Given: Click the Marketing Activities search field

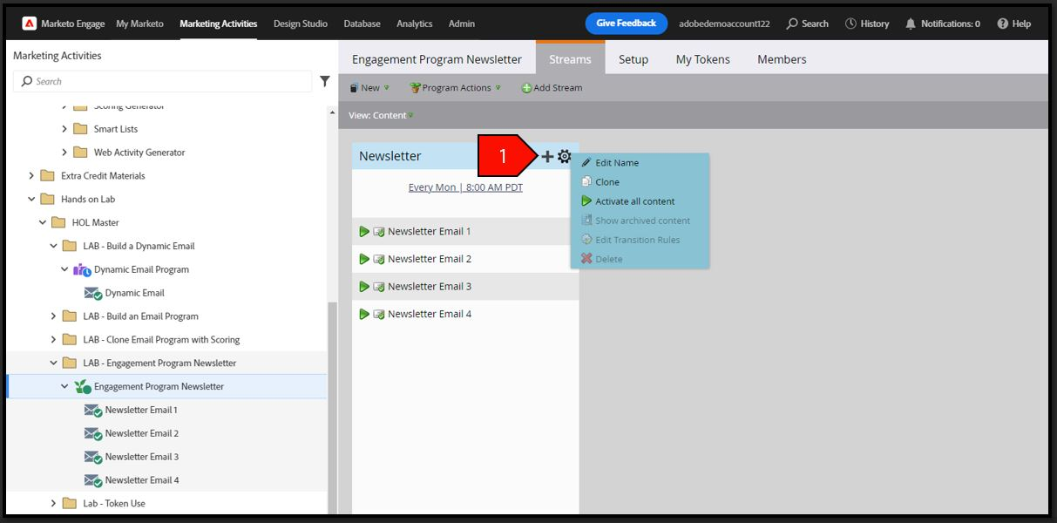Looking at the screenshot, I should click(x=163, y=81).
